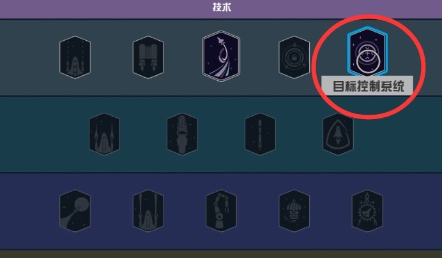The image size is (442, 258).
Task: Open the space capsule module badge
Action: point(294,211)
